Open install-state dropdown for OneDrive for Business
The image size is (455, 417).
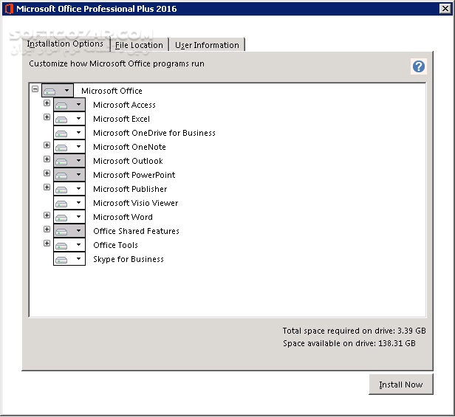coord(69,133)
